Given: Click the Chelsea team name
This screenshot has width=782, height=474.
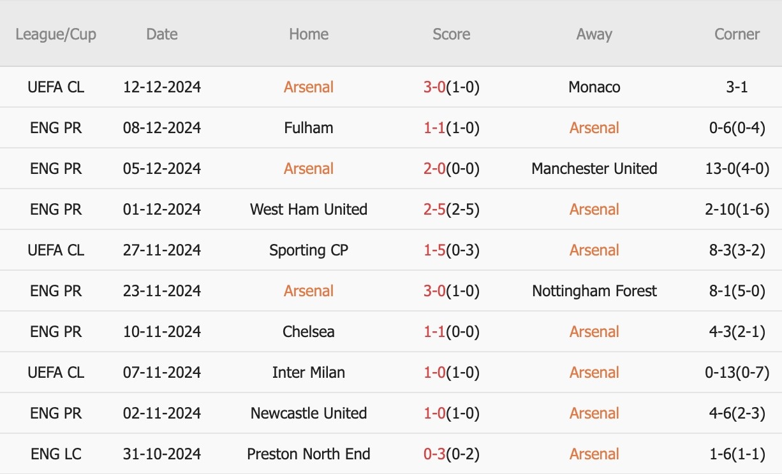Looking at the screenshot, I should [309, 331].
